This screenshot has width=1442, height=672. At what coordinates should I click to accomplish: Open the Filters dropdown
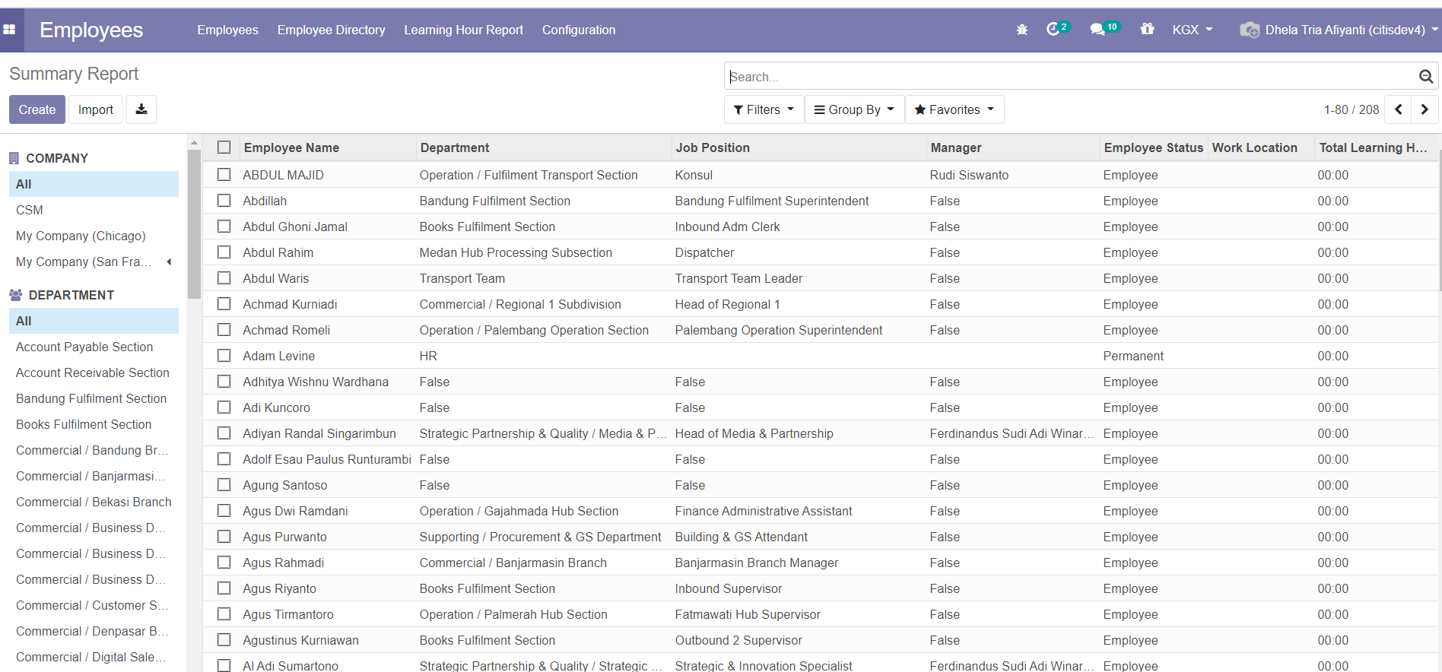[764, 109]
